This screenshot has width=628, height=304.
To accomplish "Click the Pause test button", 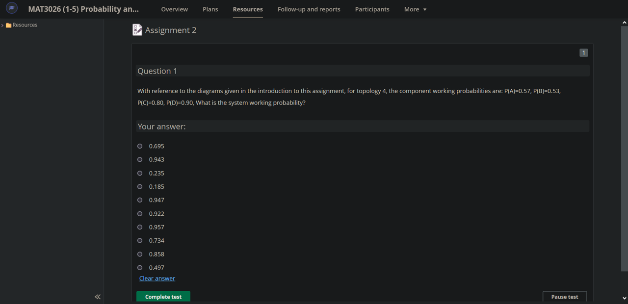I will click(565, 297).
